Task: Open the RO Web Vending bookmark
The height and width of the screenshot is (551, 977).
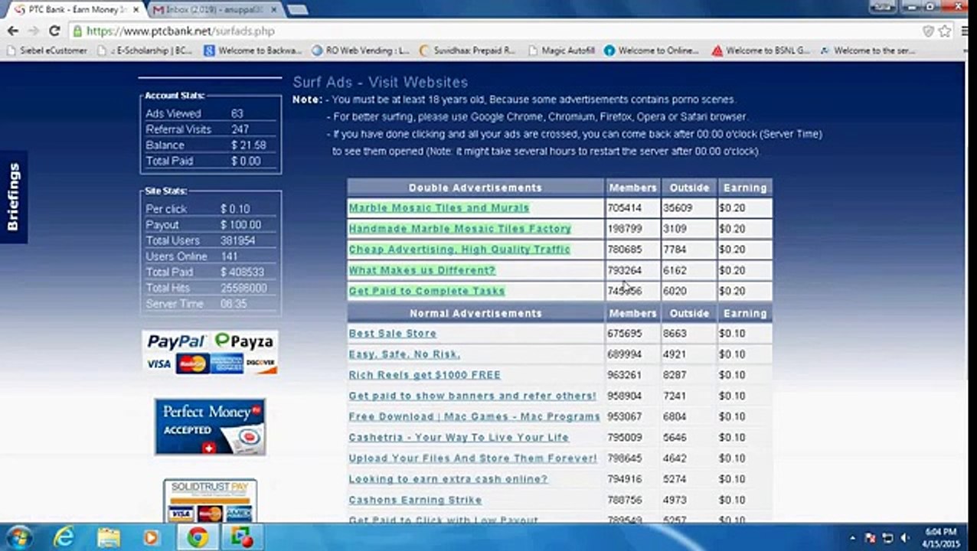Action: tap(361, 51)
